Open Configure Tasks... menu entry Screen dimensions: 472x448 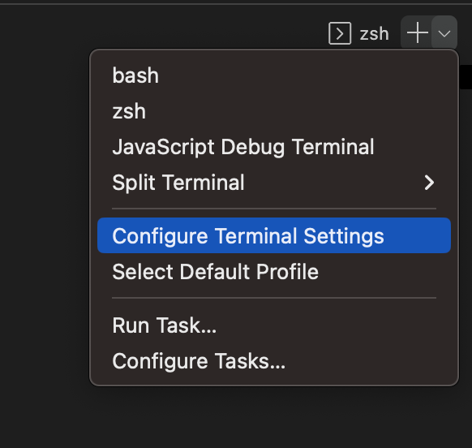(x=274, y=360)
